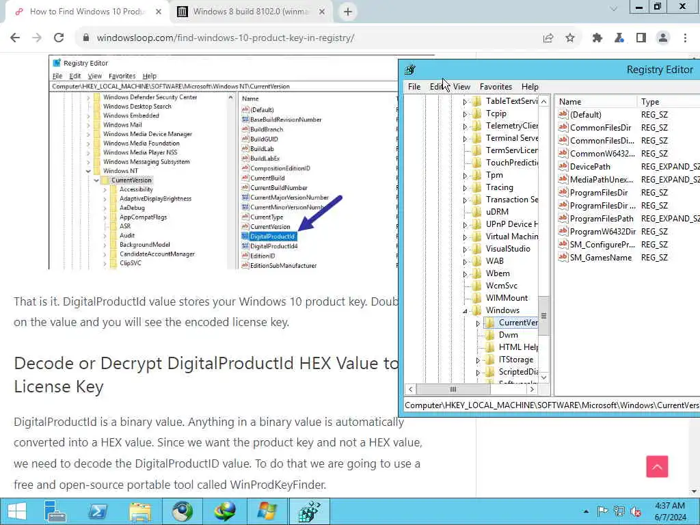Close the How to Find Windows 10 tab
Screen dimensions: 700x525
[158, 12]
